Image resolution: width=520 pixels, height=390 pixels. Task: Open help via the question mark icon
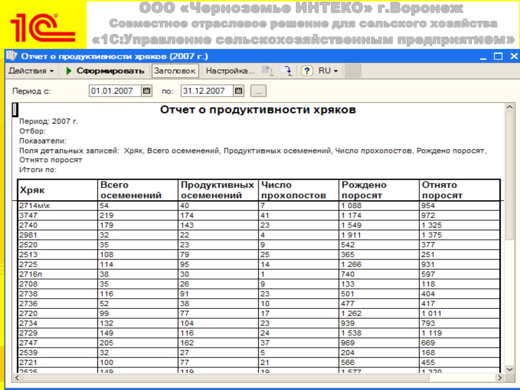point(307,71)
